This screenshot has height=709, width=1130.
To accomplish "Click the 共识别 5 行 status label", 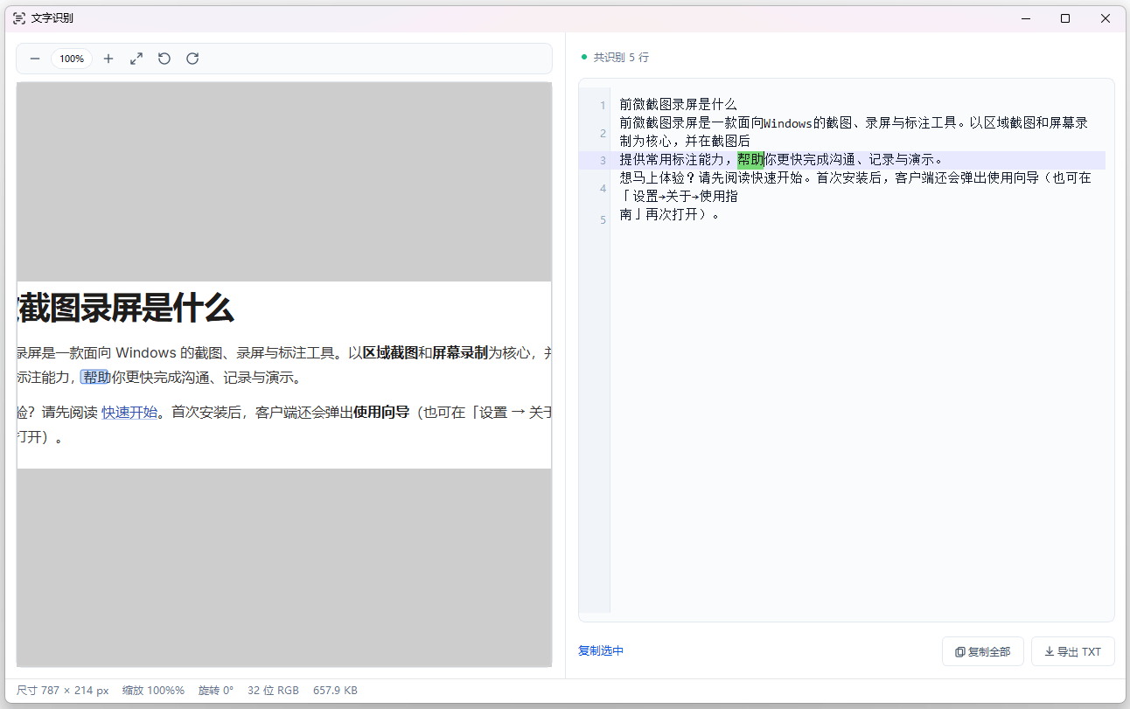I will 621,58.
